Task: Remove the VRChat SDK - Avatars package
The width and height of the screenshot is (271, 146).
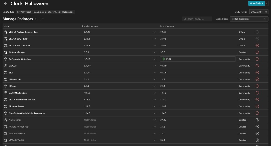Action: click(x=257, y=45)
